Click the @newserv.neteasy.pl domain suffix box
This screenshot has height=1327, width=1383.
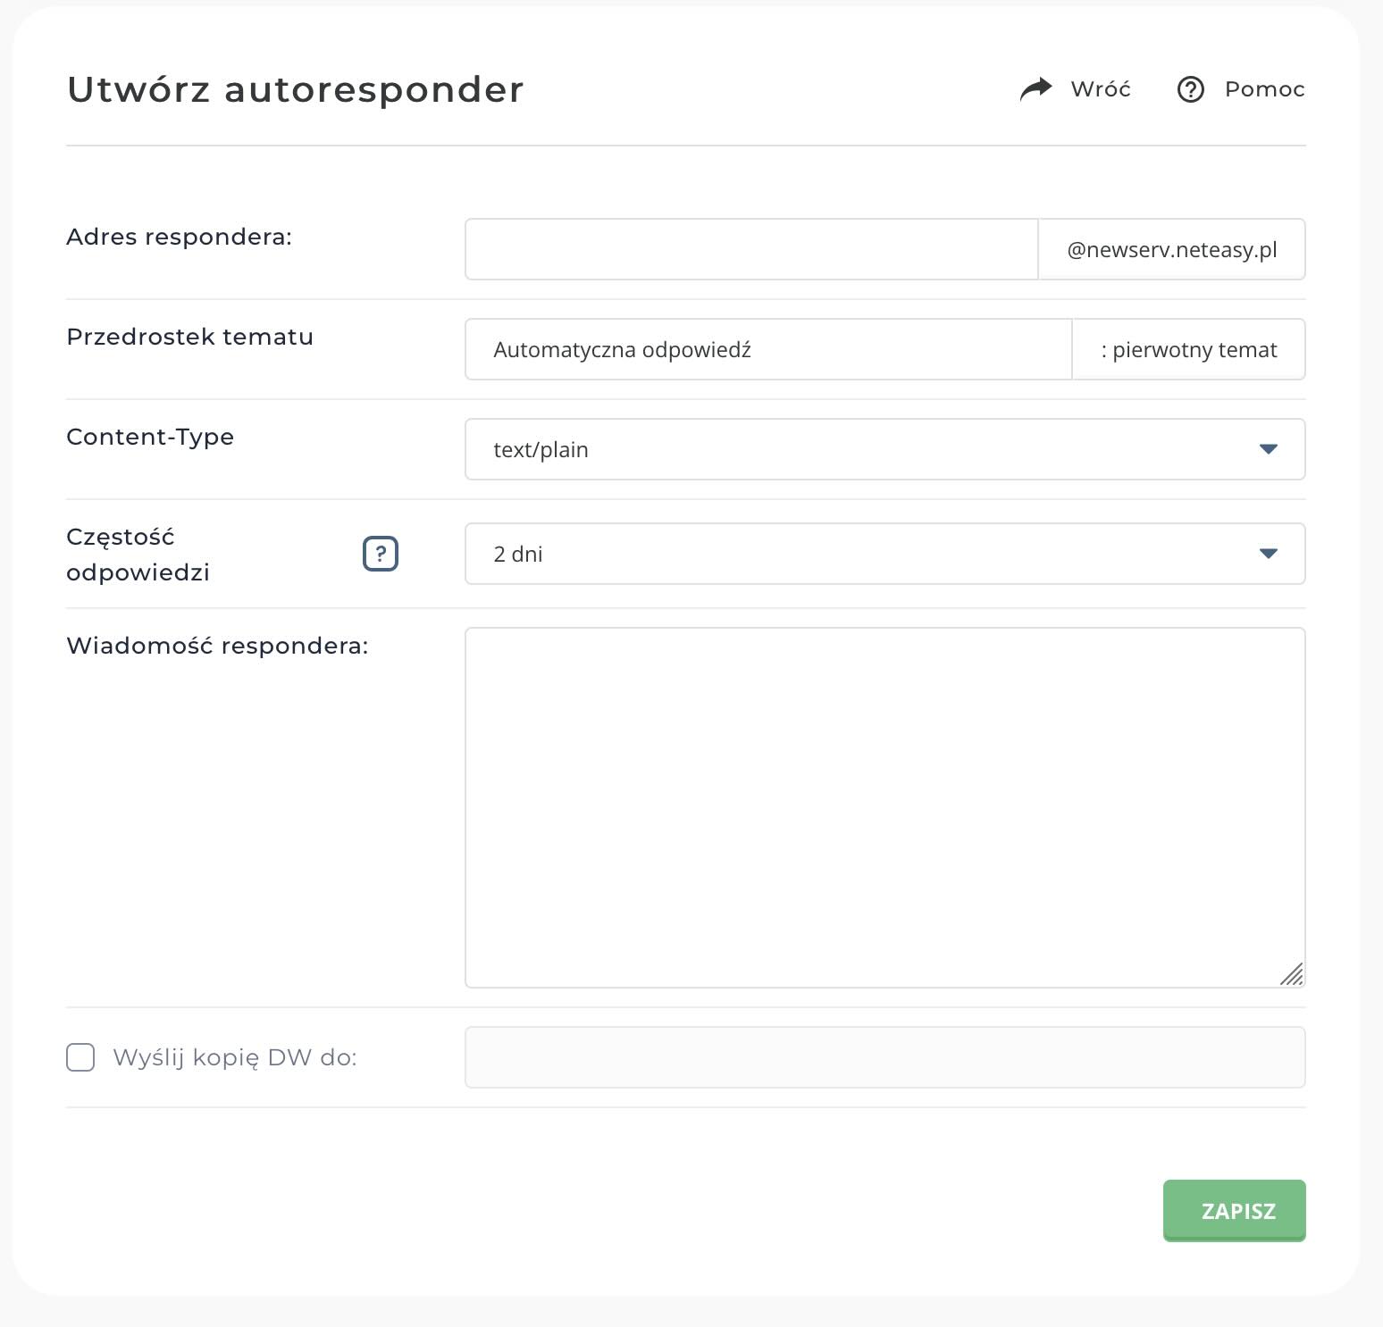[x=1171, y=249]
